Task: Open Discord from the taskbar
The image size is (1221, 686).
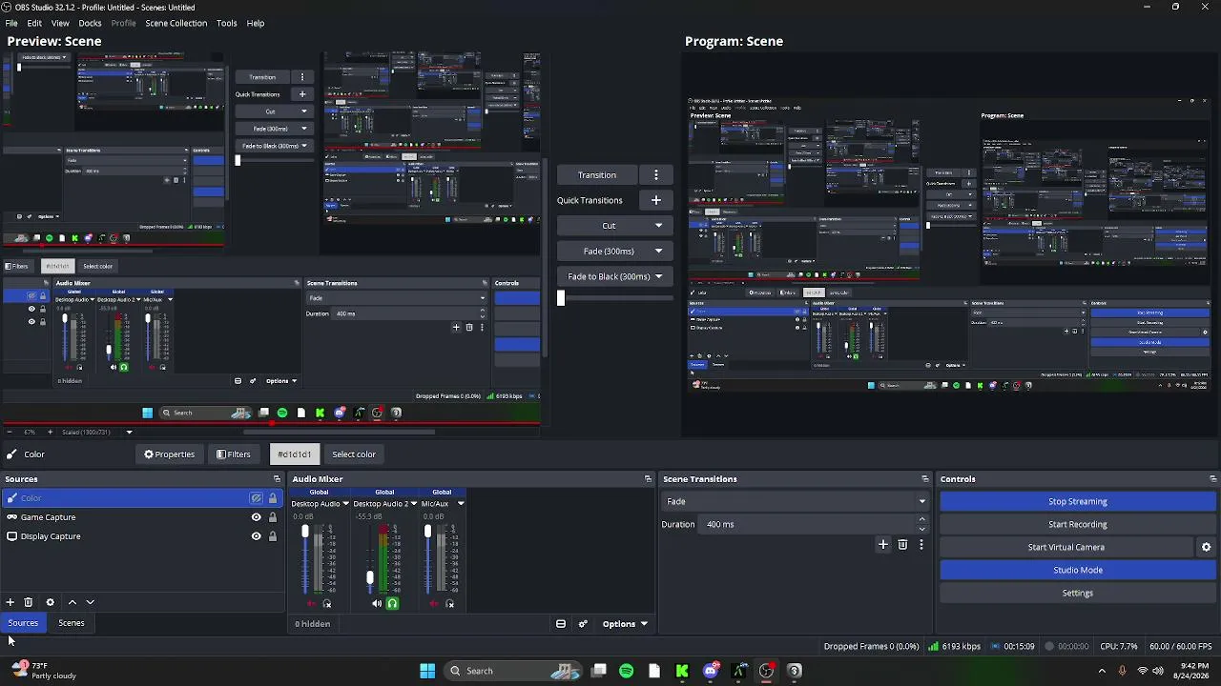Action: [x=711, y=671]
